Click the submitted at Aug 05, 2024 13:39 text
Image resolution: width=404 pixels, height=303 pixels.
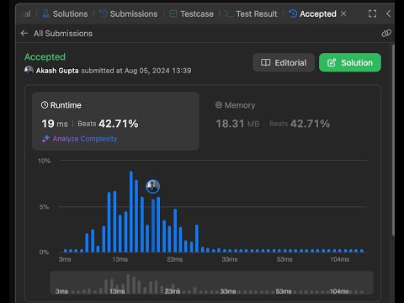click(x=136, y=71)
